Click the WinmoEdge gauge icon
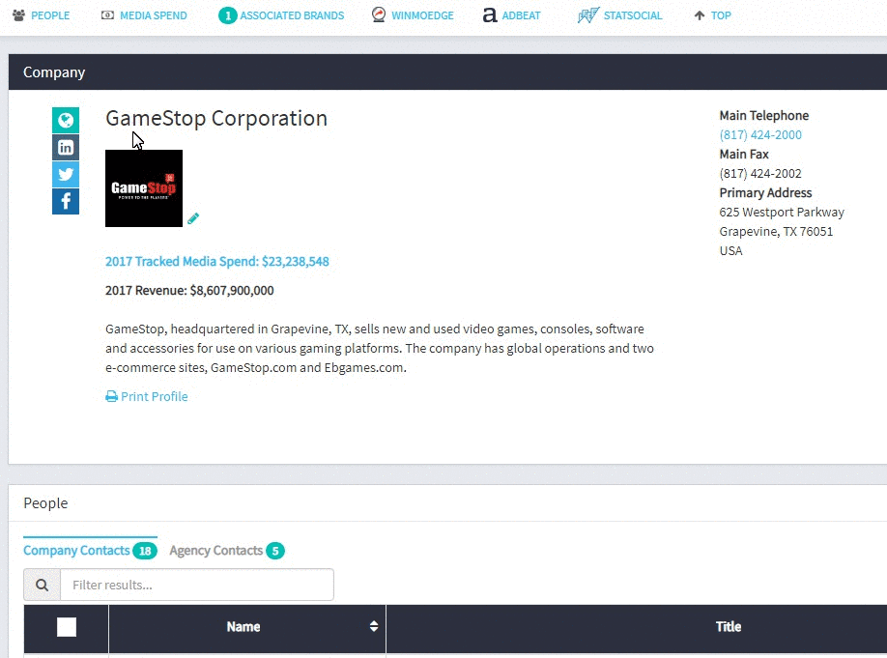This screenshot has height=658, width=887. (x=379, y=14)
